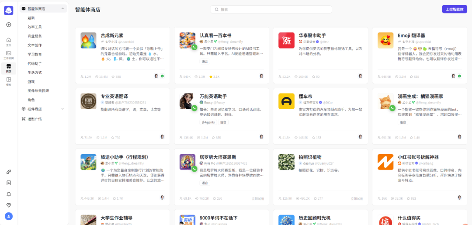Click the 模型广场 icon

[24, 119]
